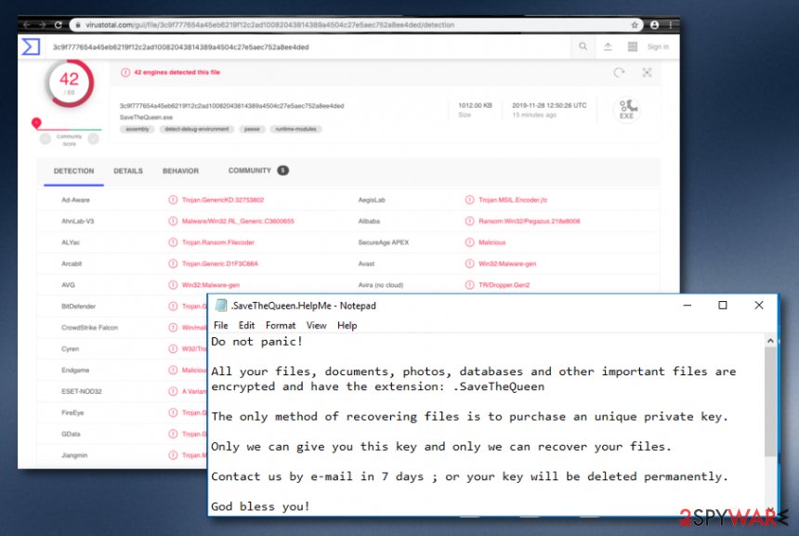Screen dimensions: 799x536
Task: Click the reanalyze file refresh icon
Action: (619, 72)
